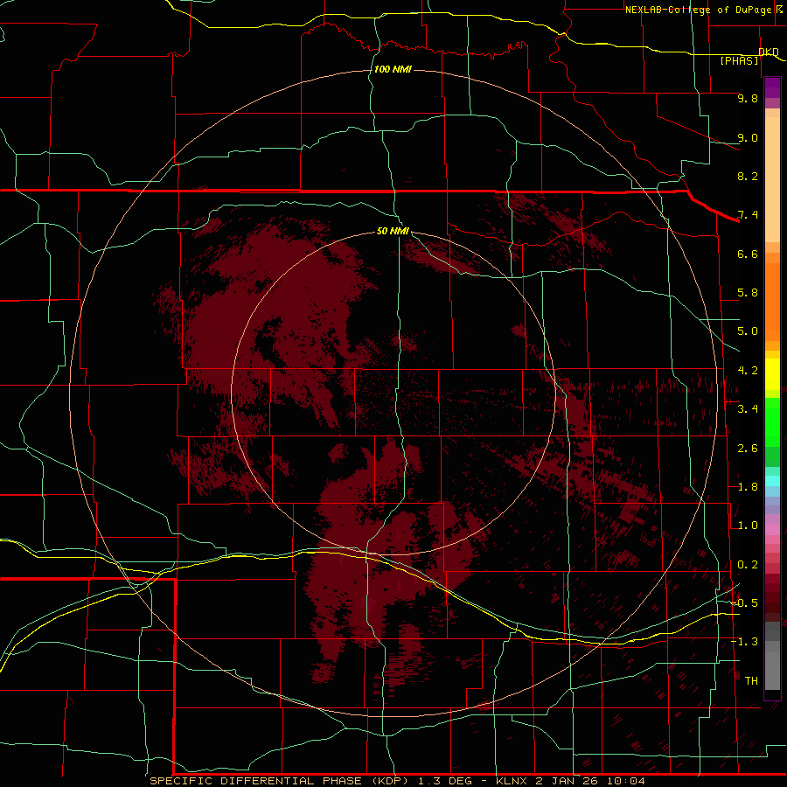Click the product title caption at bottom
Image resolution: width=787 pixels, height=787 pixels.
[x=398, y=781]
